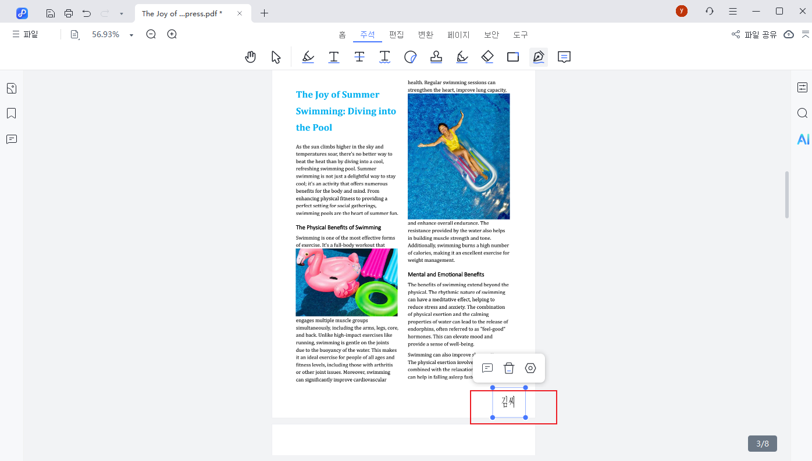Select the Hand pan tool

251,57
